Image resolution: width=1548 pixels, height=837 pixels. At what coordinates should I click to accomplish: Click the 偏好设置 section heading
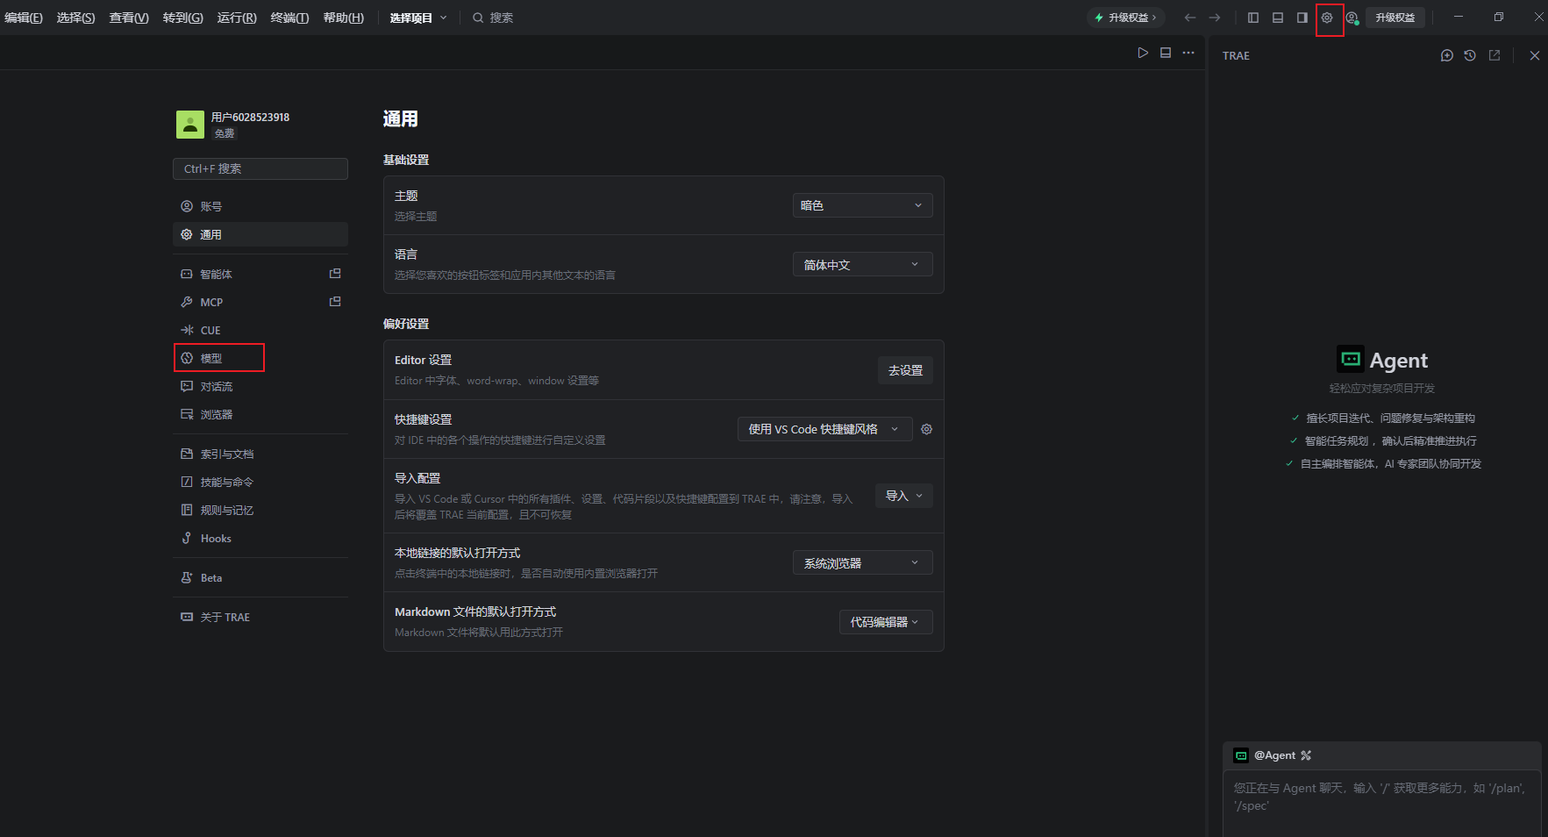pos(406,324)
